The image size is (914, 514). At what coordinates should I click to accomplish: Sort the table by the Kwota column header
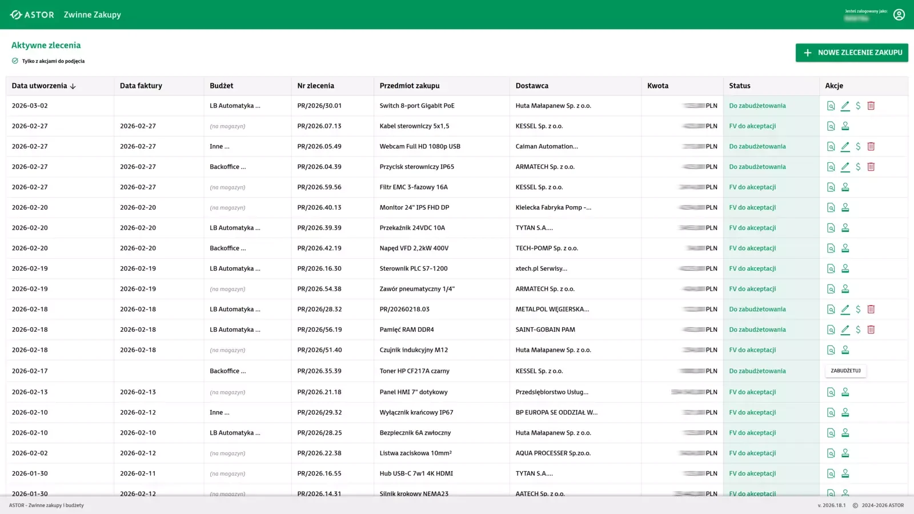[x=658, y=86]
